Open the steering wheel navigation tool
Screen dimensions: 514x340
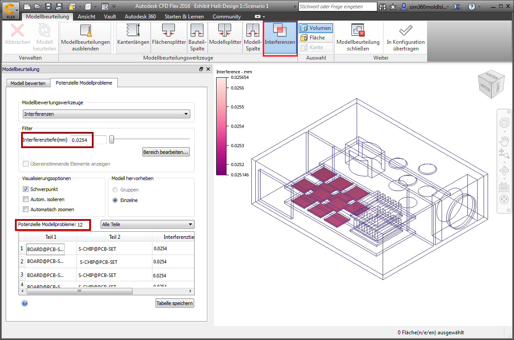[x=504, y=123]
